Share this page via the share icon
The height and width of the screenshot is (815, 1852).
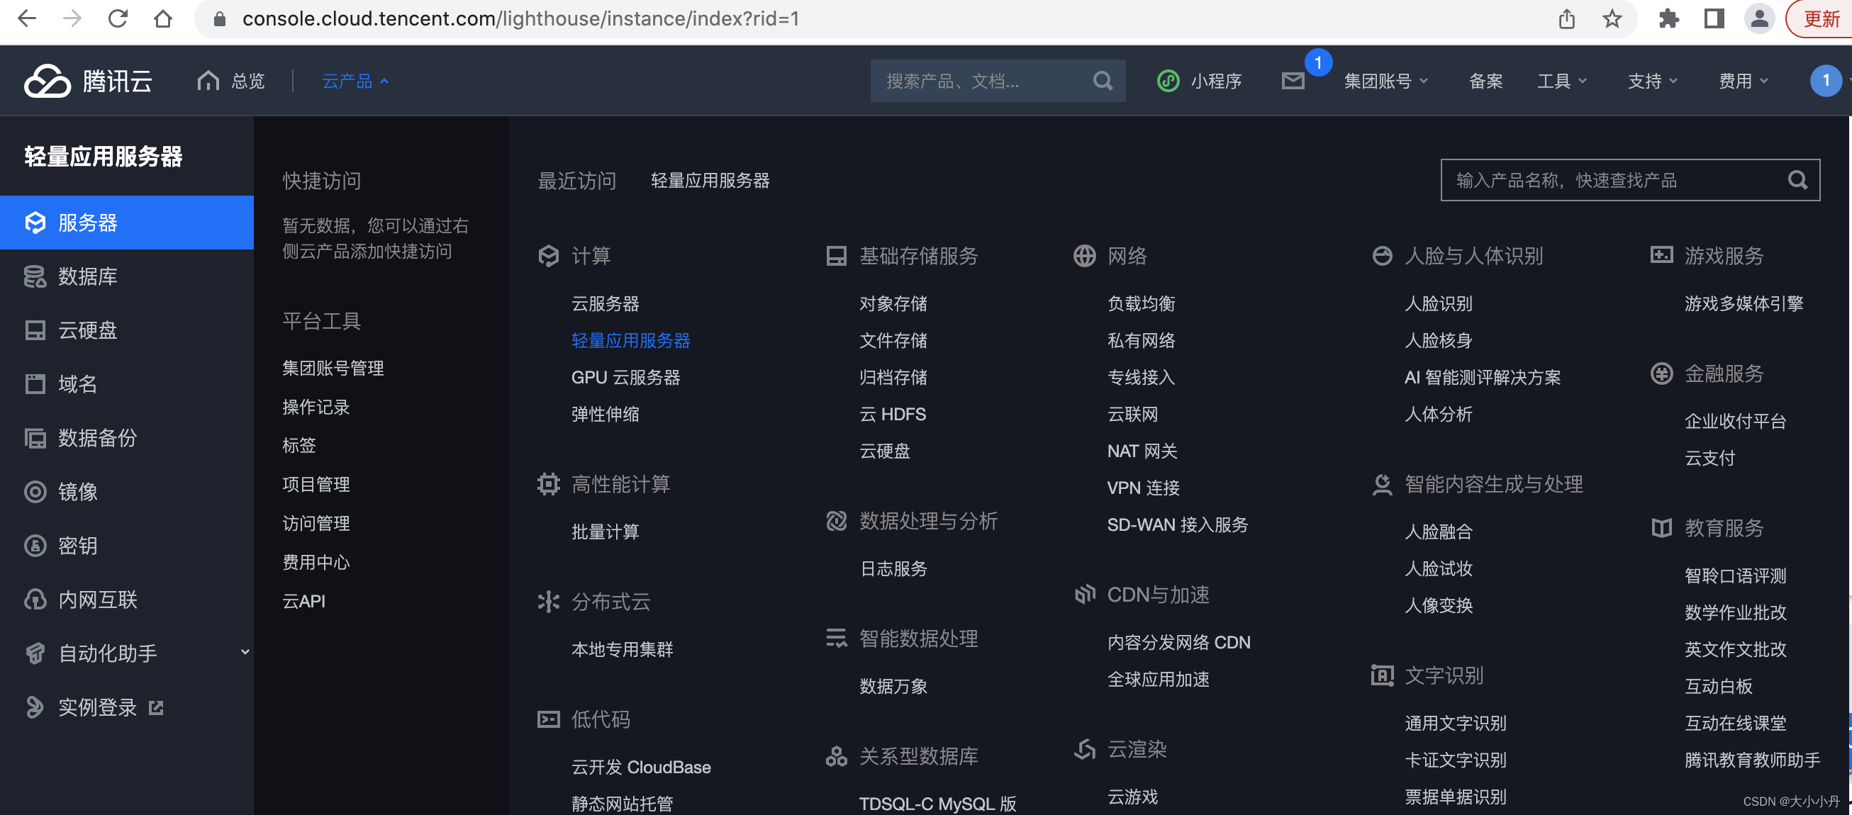pos(1566,18)
